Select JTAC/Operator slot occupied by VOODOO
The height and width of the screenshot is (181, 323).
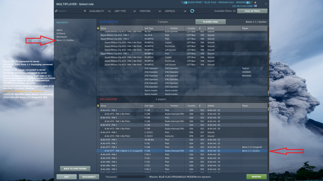pos(182,72)
